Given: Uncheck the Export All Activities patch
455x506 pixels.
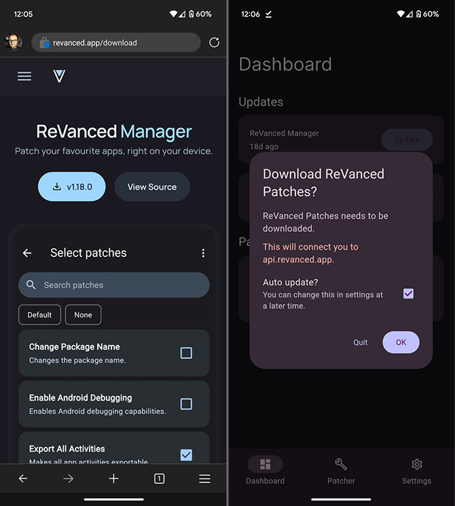Looking at the screenshot, I should [186, 455].
